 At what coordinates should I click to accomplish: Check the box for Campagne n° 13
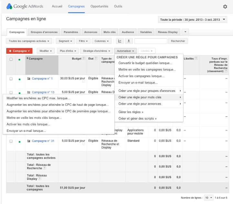pos(11,92)
